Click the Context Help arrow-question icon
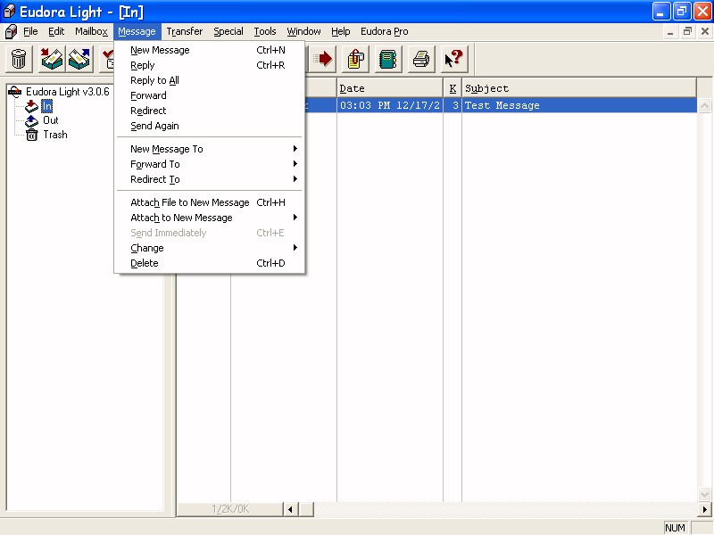Viewport: 714px width, 535px height. tap(453, 59)
